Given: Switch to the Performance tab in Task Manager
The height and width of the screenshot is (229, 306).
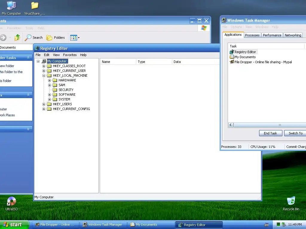Looking at the screenshot, I should click(x=272, y=35).
